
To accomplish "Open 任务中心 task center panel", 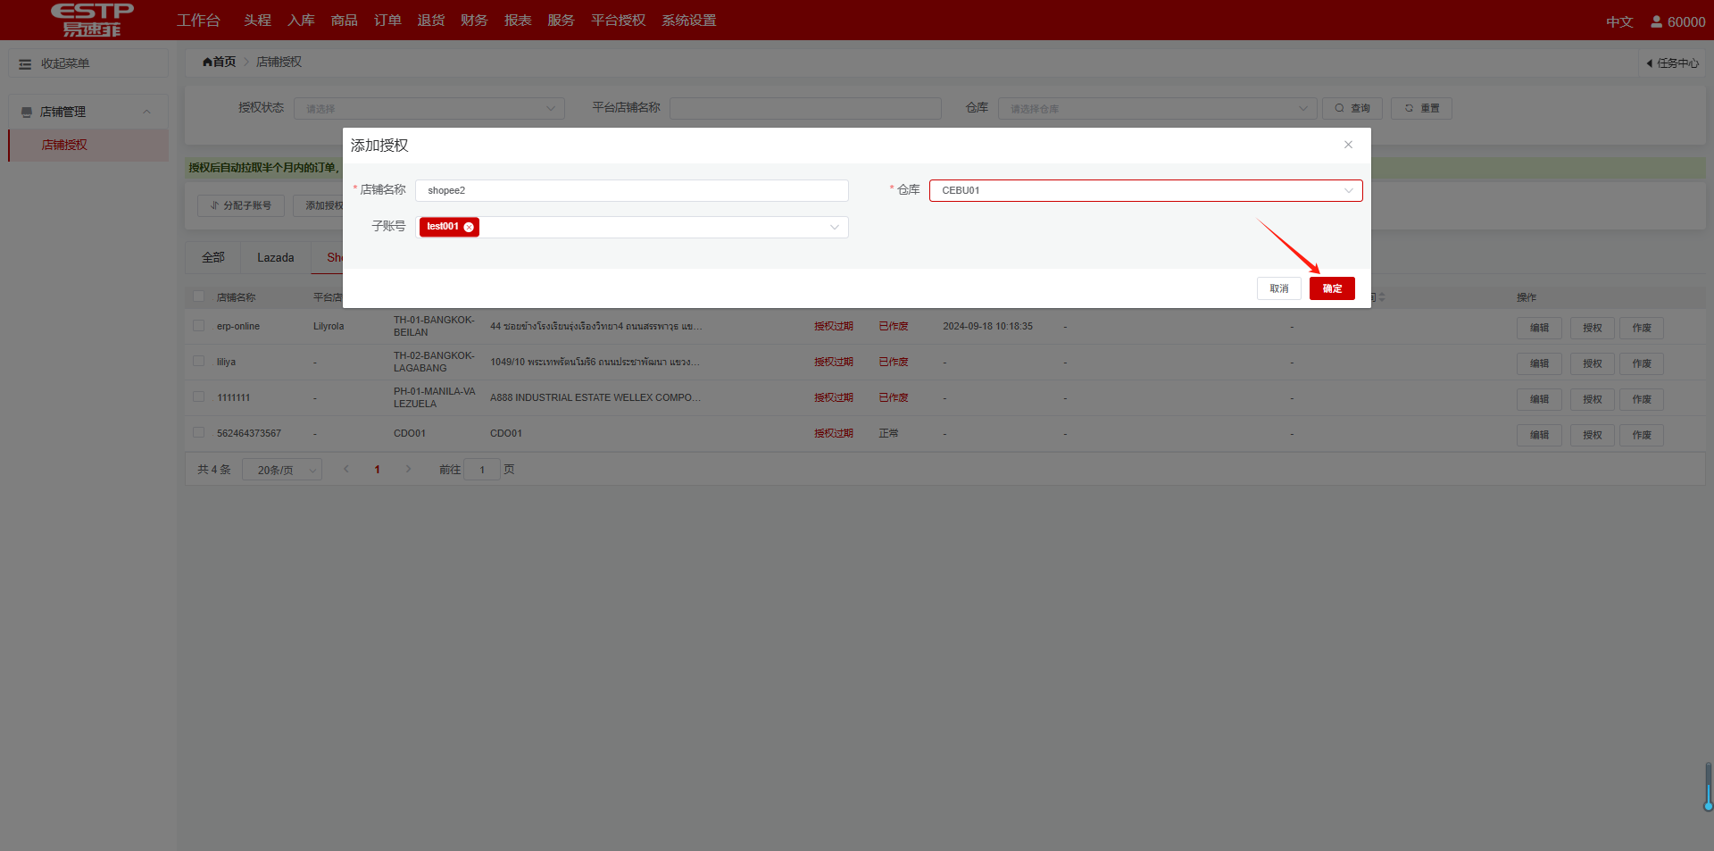I will (1672, 63).
